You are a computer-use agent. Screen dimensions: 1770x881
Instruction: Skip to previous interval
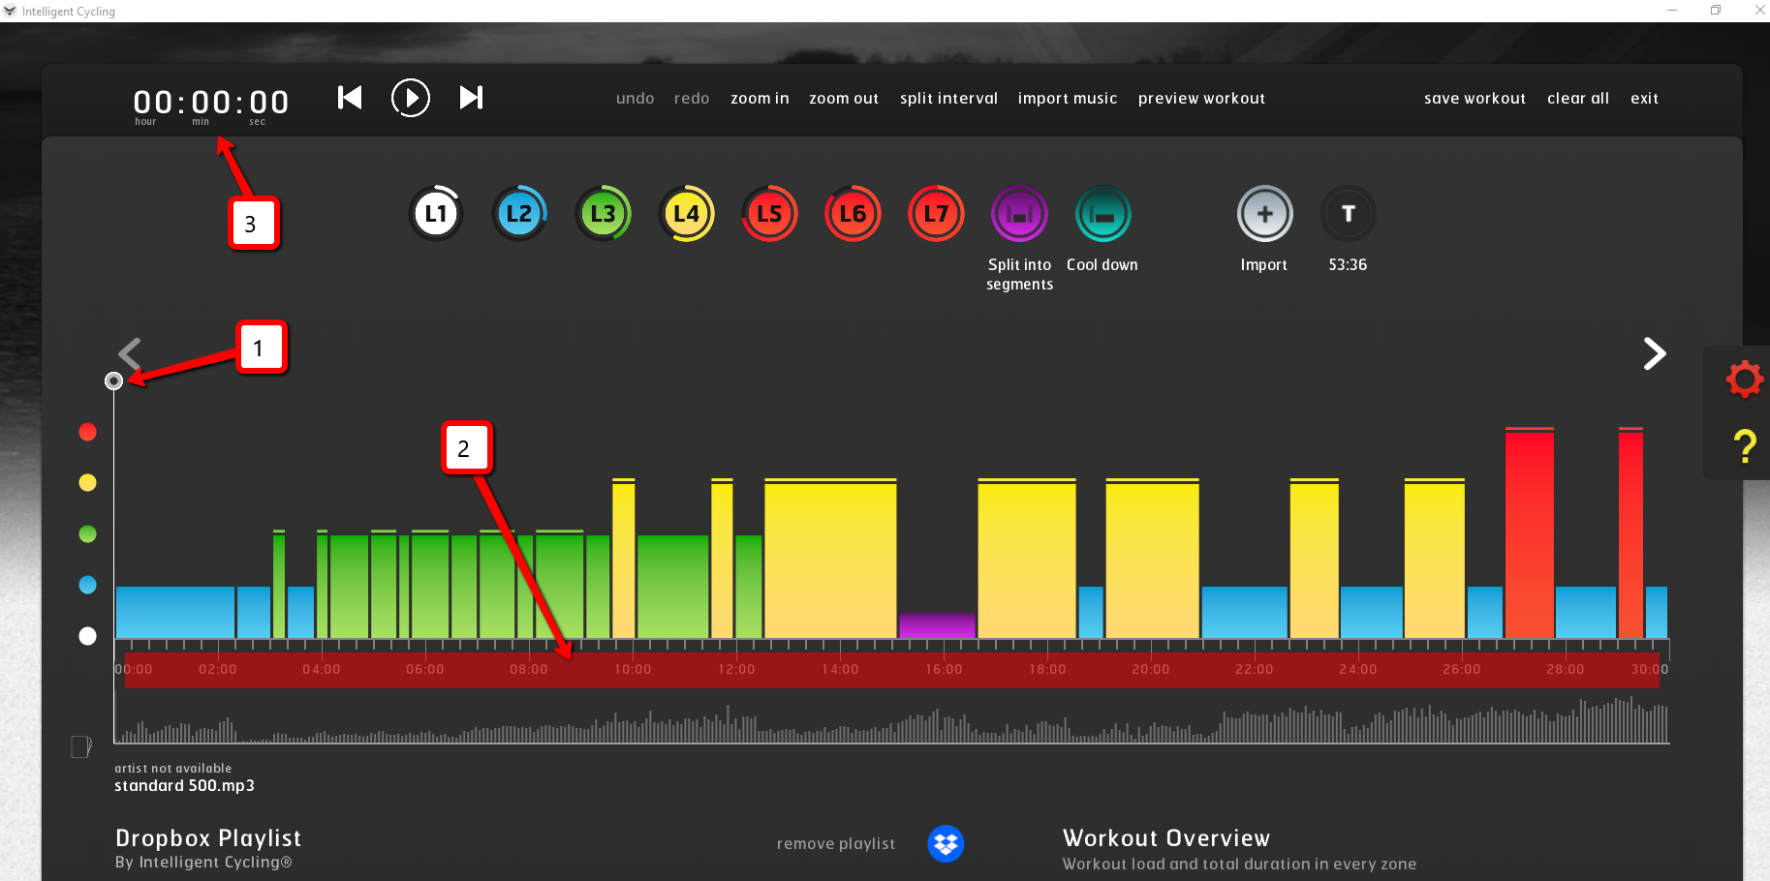(x=350, y=98)
